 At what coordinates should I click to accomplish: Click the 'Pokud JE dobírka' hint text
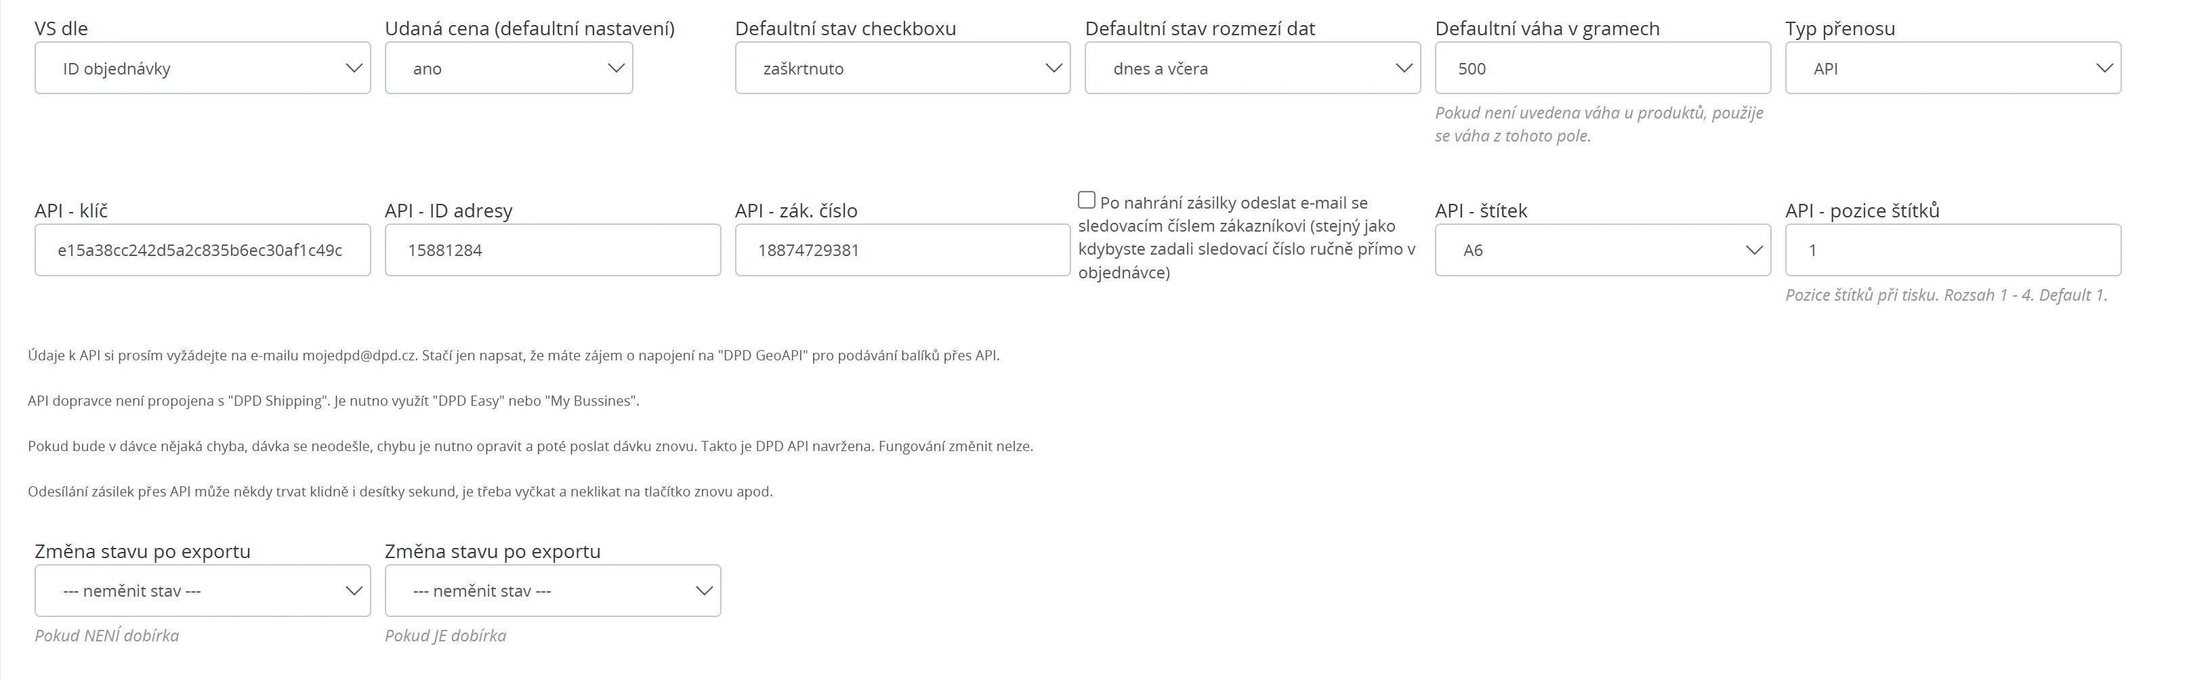[445, 636]
